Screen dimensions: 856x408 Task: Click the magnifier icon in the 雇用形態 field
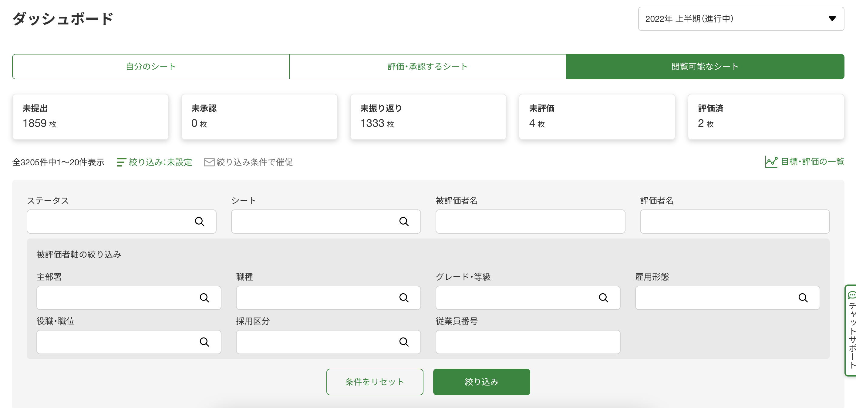click(803, 298)
